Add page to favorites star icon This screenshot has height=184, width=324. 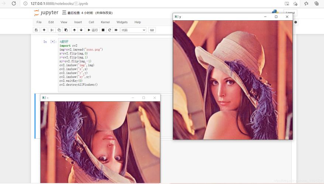[x=295, y=4]
